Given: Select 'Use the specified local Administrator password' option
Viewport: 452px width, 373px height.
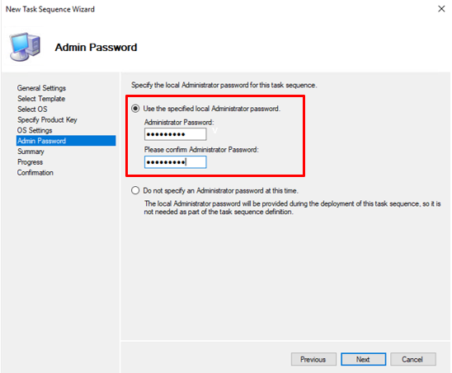Looking at the screenshot, I should click(135, 109).
